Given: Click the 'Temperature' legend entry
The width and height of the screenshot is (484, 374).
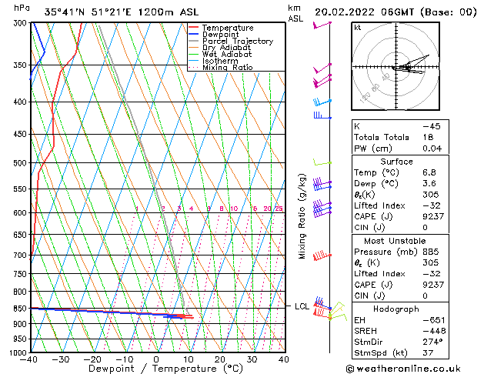Looking at the screenshot, I should tap(228, 28).
